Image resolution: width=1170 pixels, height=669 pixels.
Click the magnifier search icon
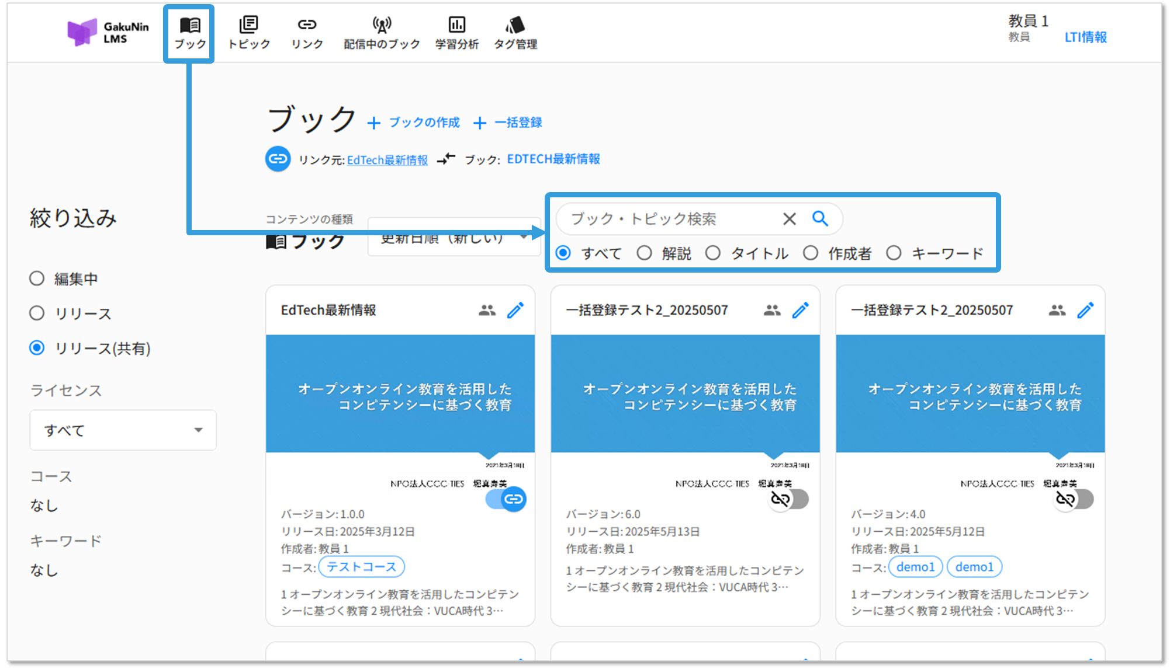[x=820, y=219]
